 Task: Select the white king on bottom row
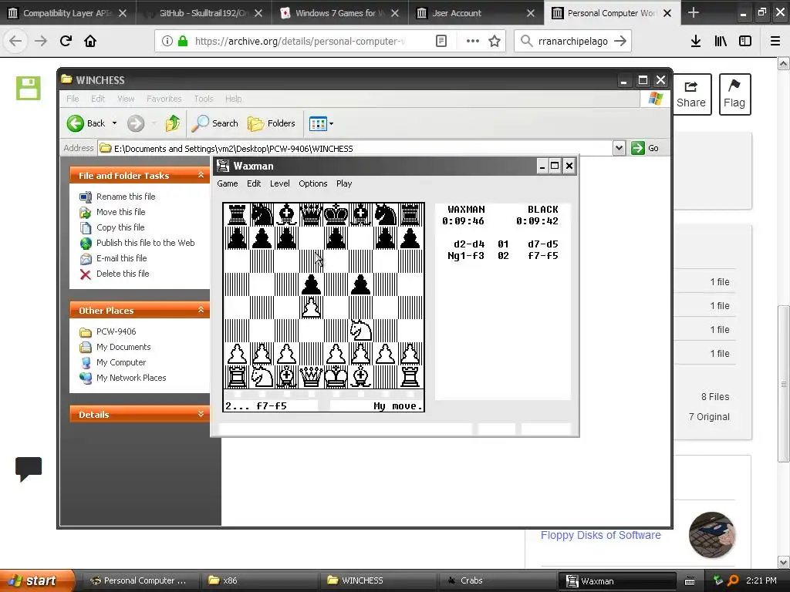click(x=336, y=376)
